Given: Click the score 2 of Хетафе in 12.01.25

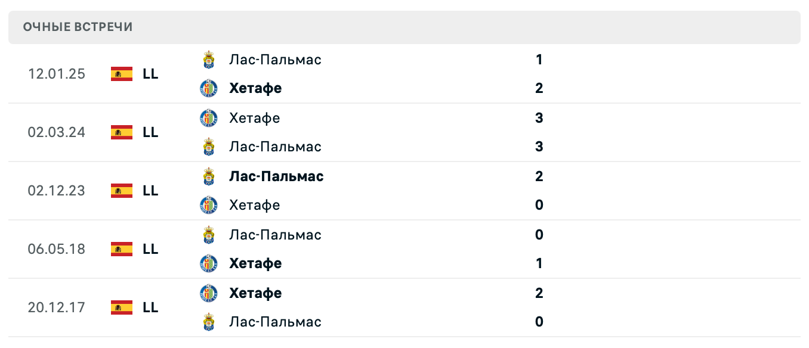Looking at the screenshot, I should (539, 88).
